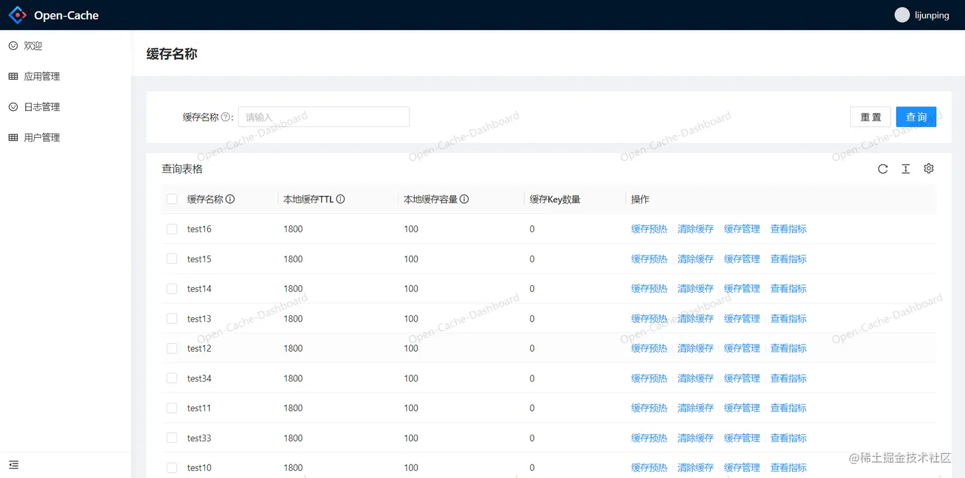Click the 查询表格 table title
This screenshot has width=965, height=478.
point(182,169)
